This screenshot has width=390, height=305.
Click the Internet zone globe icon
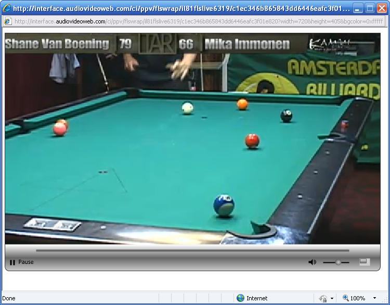(240, 298)
